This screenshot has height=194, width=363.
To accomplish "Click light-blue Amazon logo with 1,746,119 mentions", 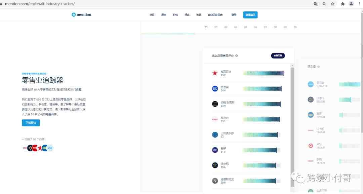I will coord(311,84).
